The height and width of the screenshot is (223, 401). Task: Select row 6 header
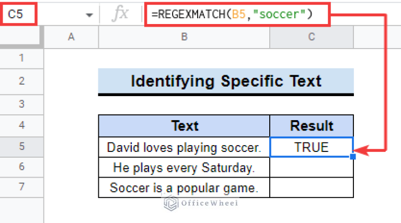tap(22, 167)
